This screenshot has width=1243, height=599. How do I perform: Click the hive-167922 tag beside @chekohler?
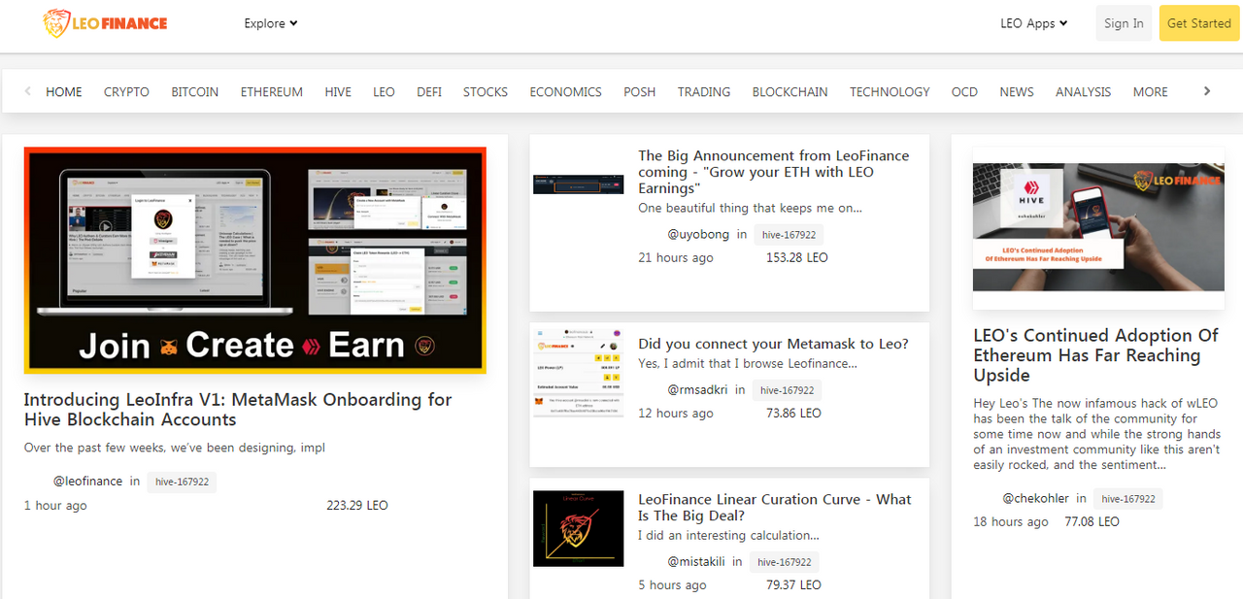(x=1127, y=499)
